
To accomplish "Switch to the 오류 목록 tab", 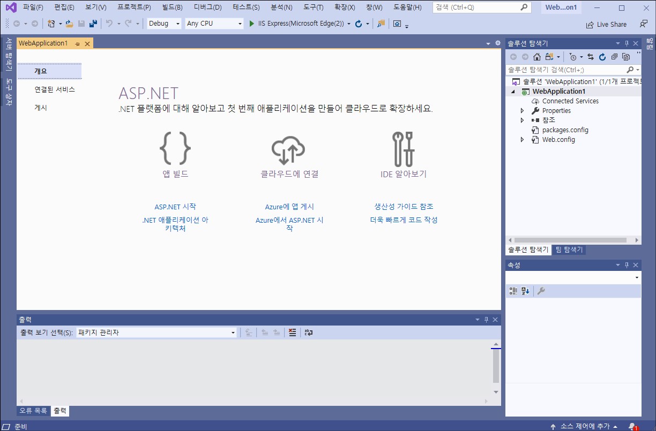I will (33, 411).
